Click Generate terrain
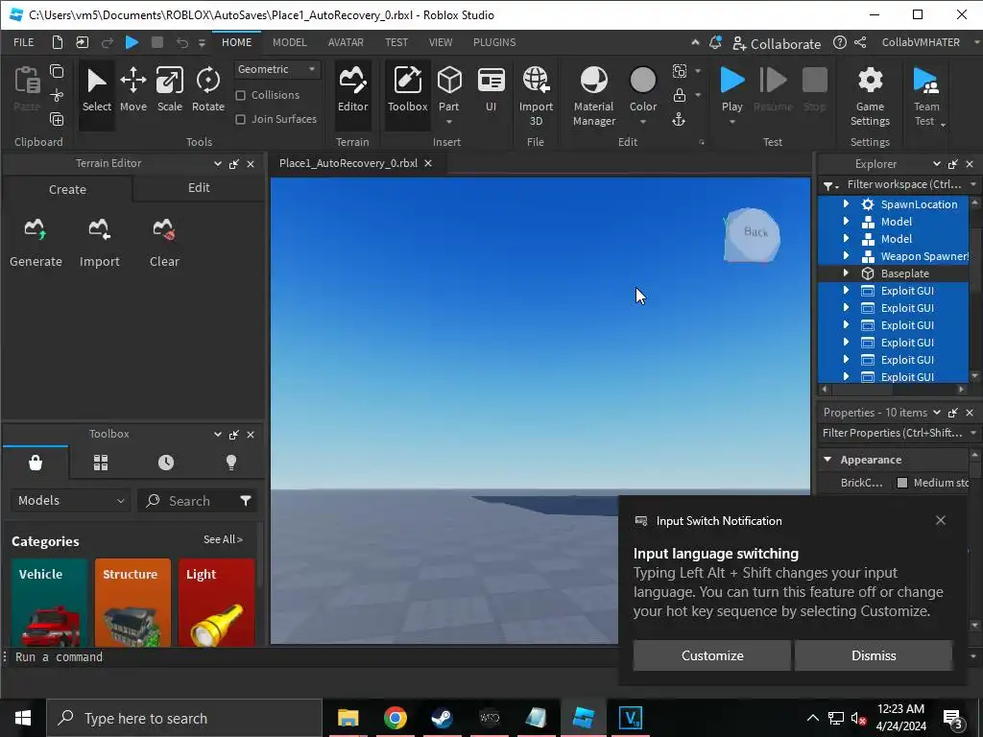983x737 pixels. coord(36,243)
